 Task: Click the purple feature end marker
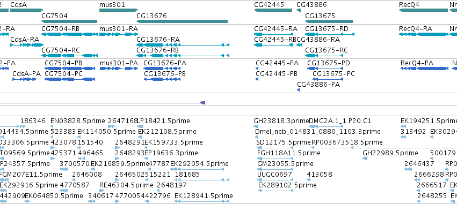(203, 103)
